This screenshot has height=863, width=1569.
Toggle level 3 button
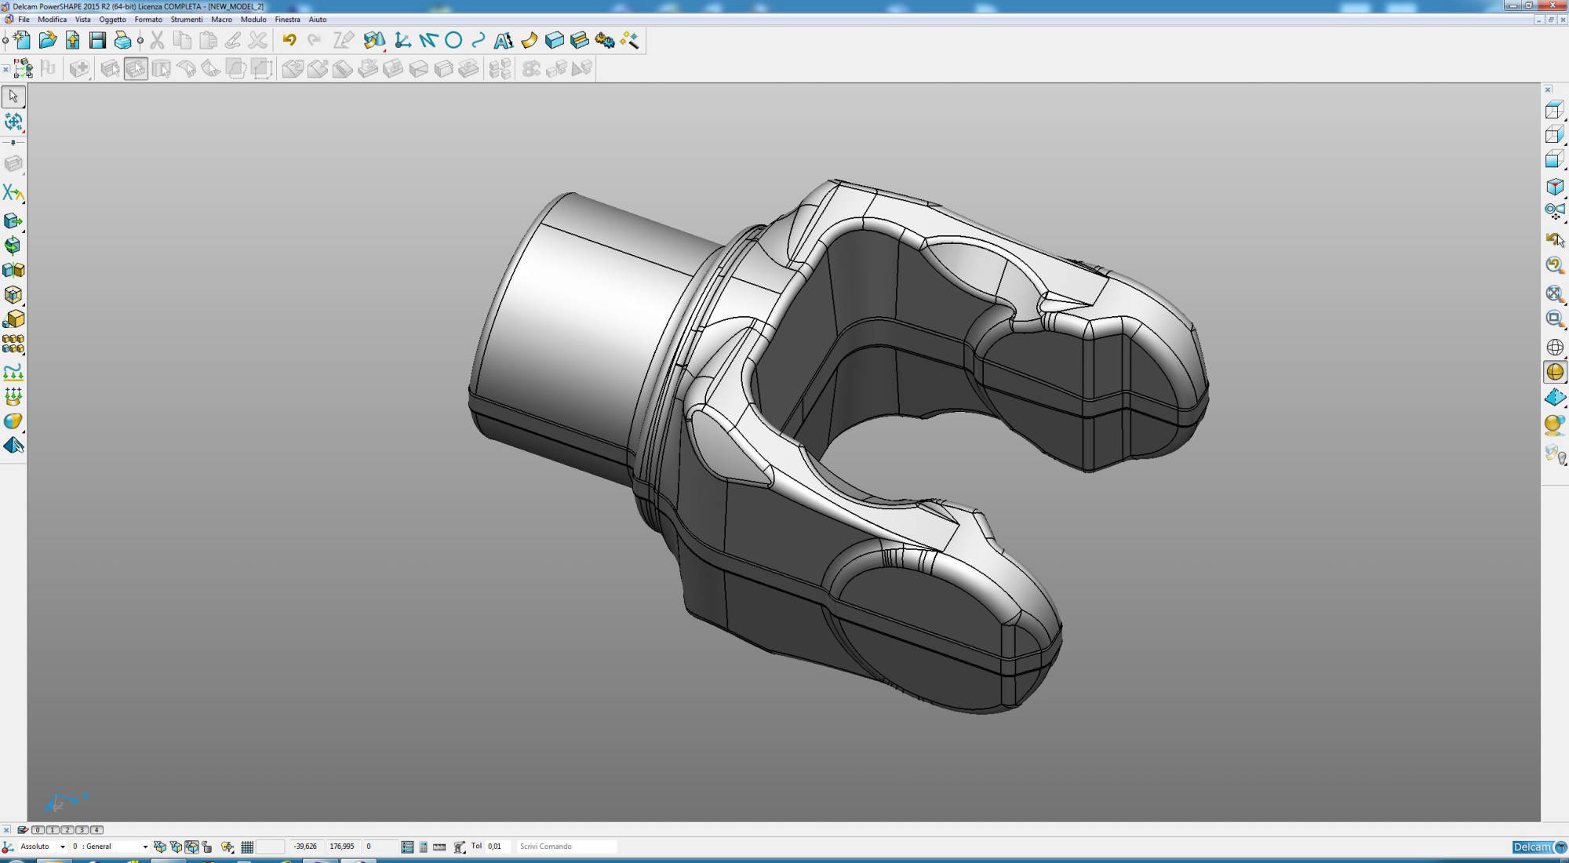pos(82,829)
